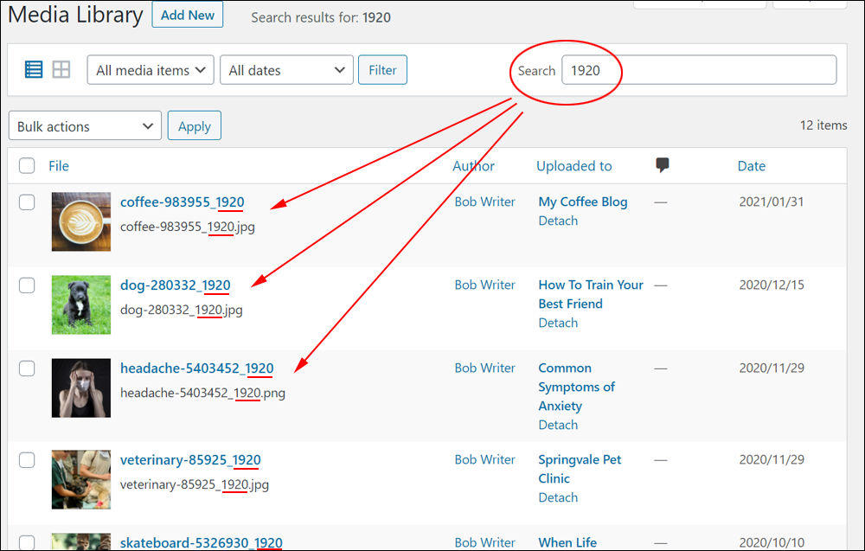Detach headache image from Anxiety post
This screenshot has height=551, width=865.
[x=558, y=425]
